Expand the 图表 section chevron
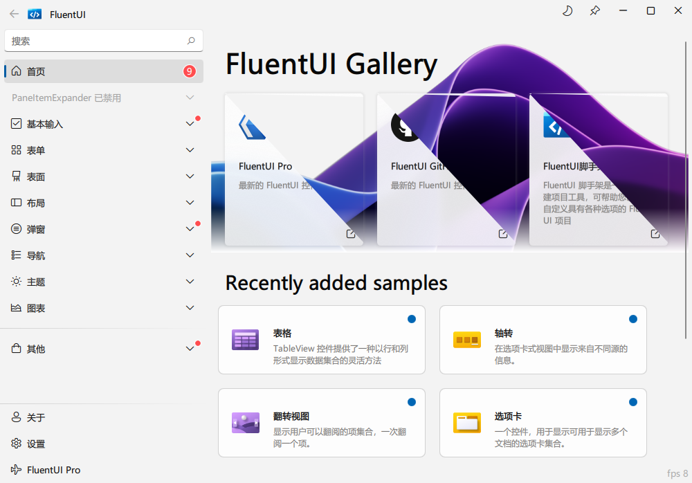The width and height of the screenshot is (692, 483). click(x=190, y=308)
